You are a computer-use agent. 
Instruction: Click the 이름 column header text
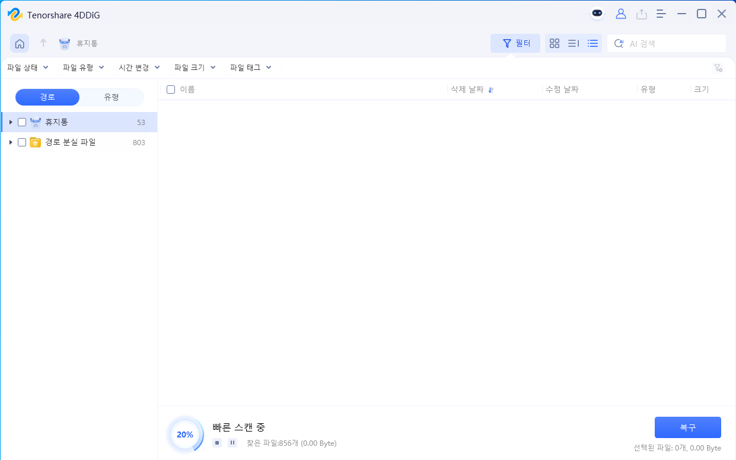click(187, 90)
